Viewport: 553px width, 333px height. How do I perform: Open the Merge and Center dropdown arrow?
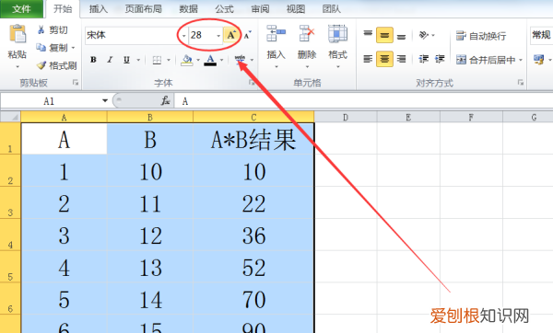pyautogui.click(x=521, y=60)
